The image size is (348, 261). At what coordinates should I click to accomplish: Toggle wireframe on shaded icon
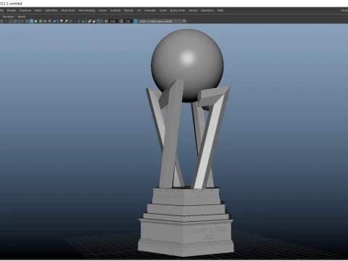pyautogui.click(x=41, y=21)
